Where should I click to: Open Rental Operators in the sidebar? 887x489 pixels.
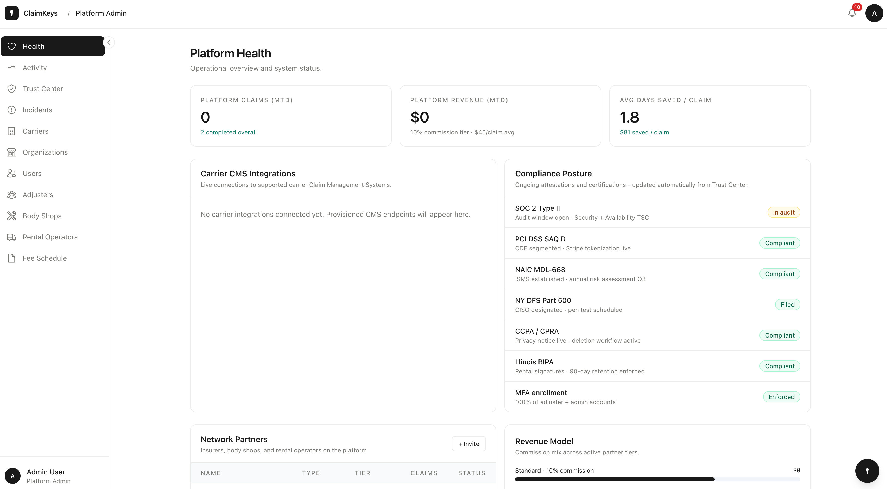click(53, 237)
